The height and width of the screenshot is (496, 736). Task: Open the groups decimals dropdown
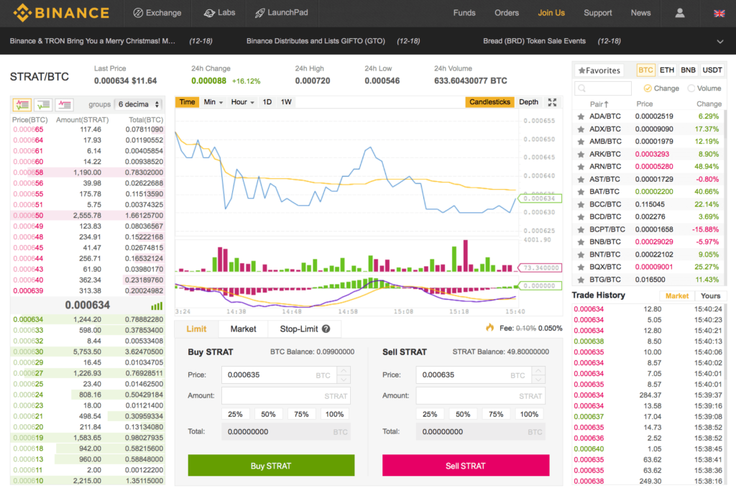point(139,105)
